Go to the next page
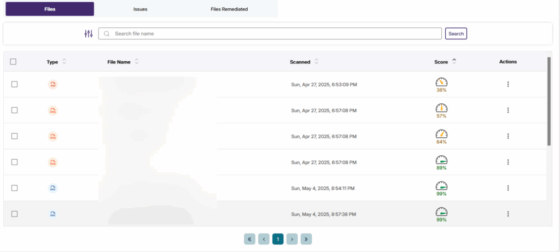This screenshot has width=560, height=252. click(x=292, y=239)
